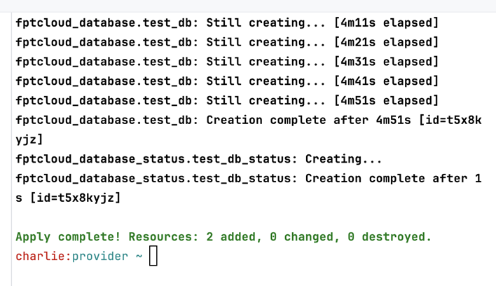Click the terminal cursor block after the prompt

pos(153,257)
